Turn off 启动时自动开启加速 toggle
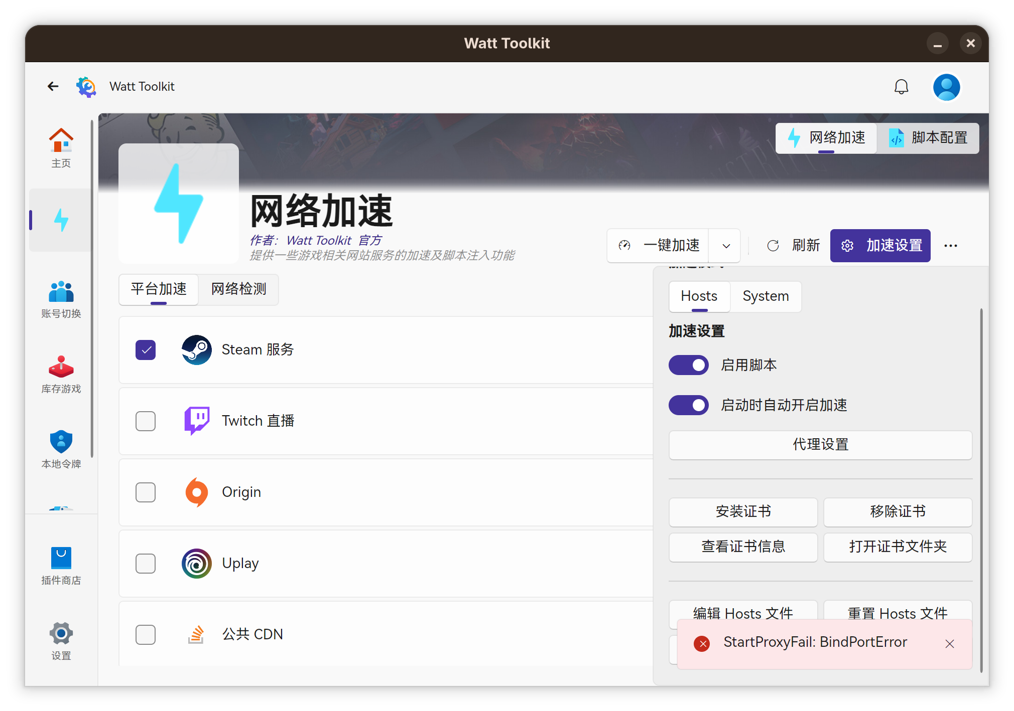The image size is (1014, 711). pos(688,405)
